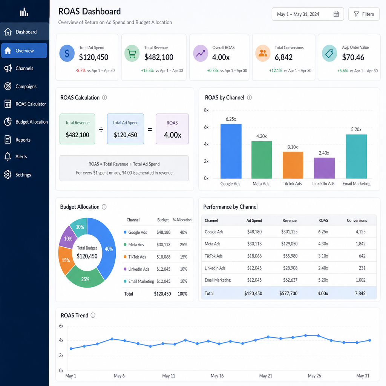Click the Revenue column header in Performance table
The width and height of the screenshot is (386, 386).
click(x=289, y=221)
